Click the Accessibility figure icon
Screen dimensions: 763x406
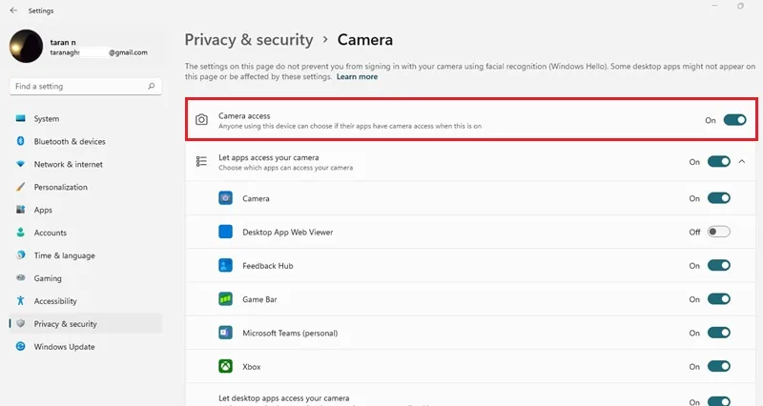[20, 300]
